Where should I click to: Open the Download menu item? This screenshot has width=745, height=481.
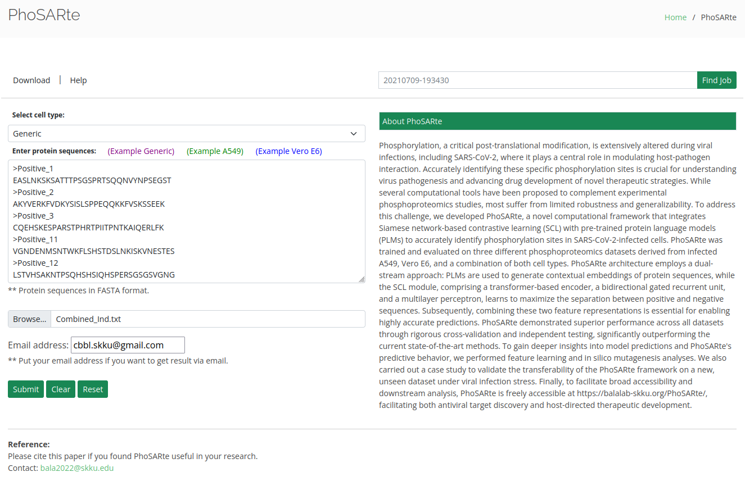(31, 80)
